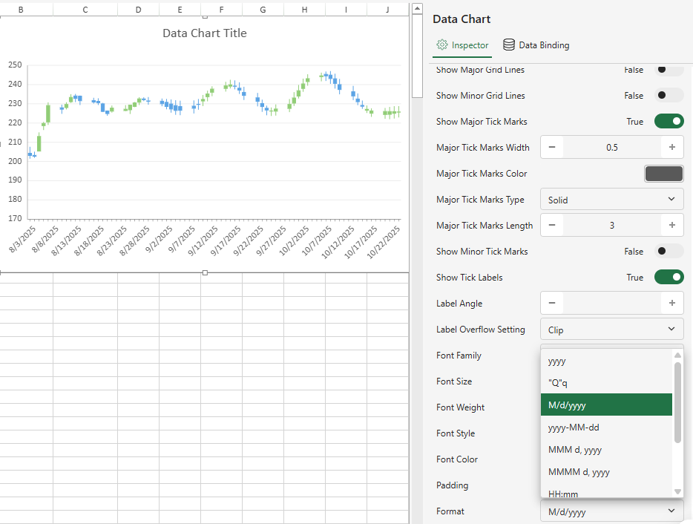The image size is (693, 524).
Task: Click the format list scrollbar thumb
Action: [677, 402]
